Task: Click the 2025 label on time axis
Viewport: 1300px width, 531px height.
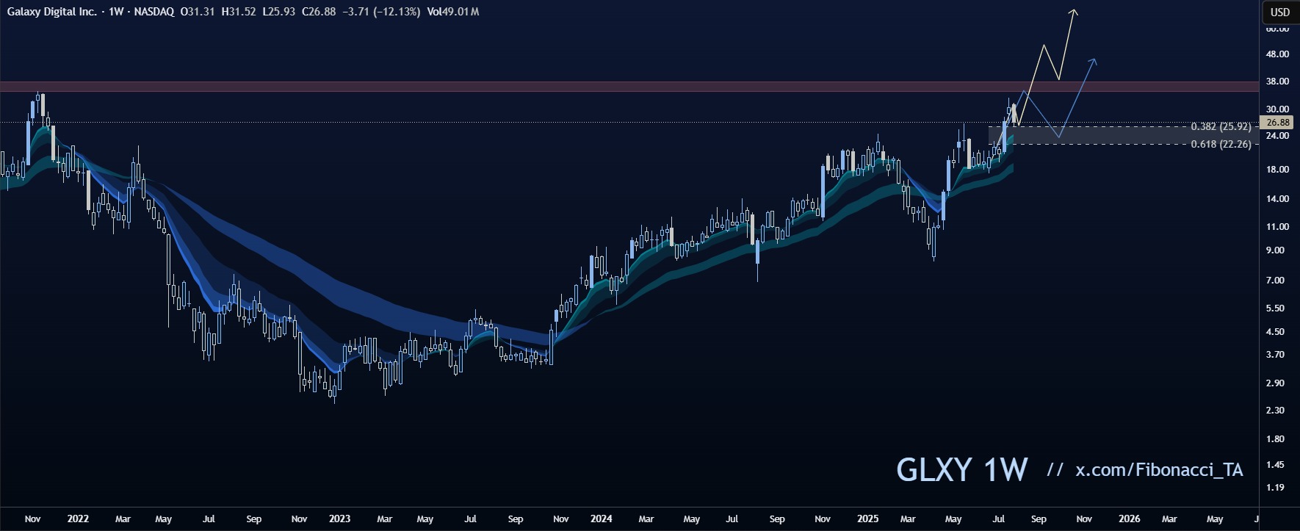Action: (867, 519)
